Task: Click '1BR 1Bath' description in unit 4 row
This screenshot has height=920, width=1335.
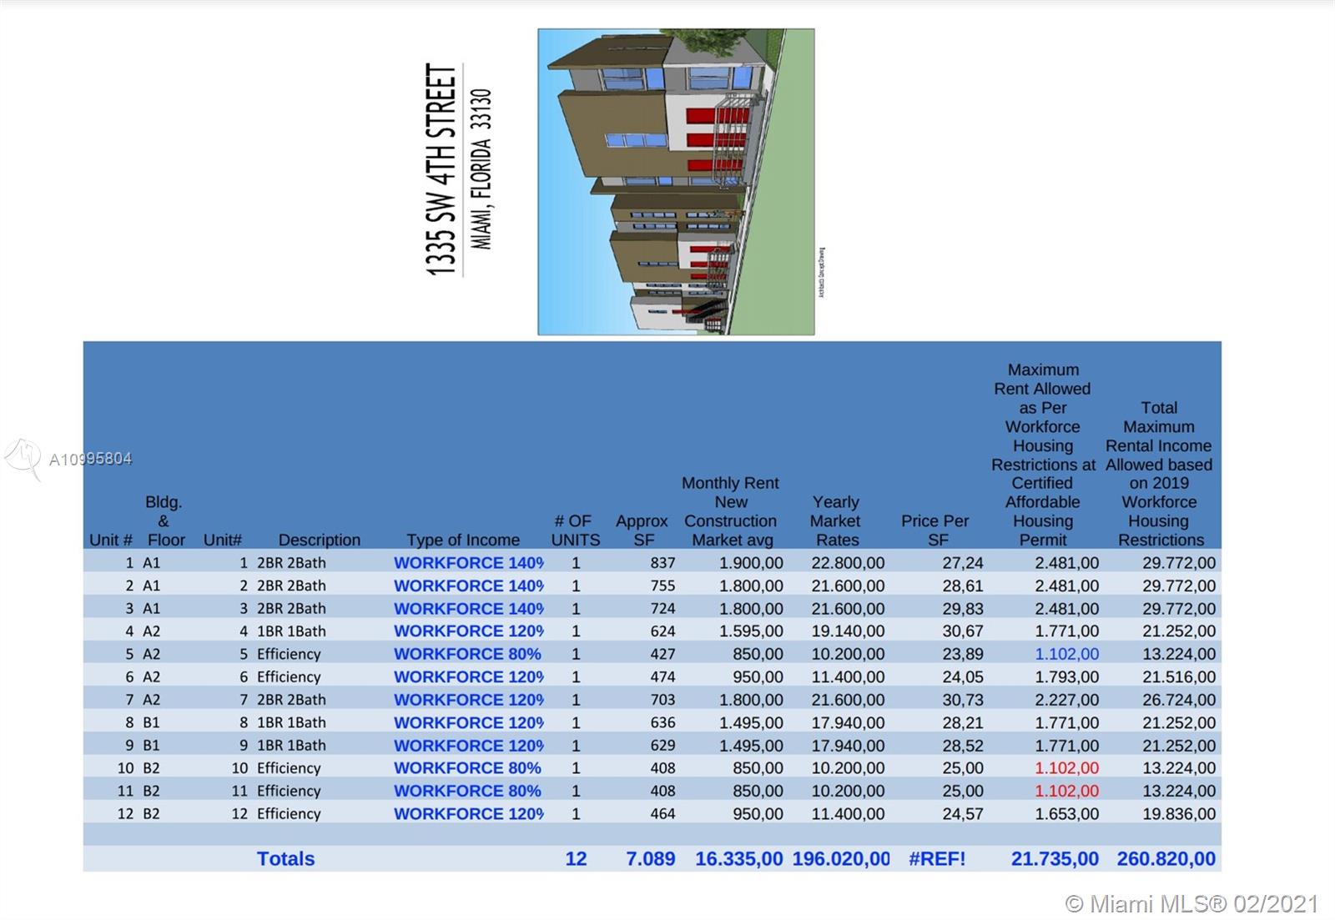Action: click(x=291, y=631)
